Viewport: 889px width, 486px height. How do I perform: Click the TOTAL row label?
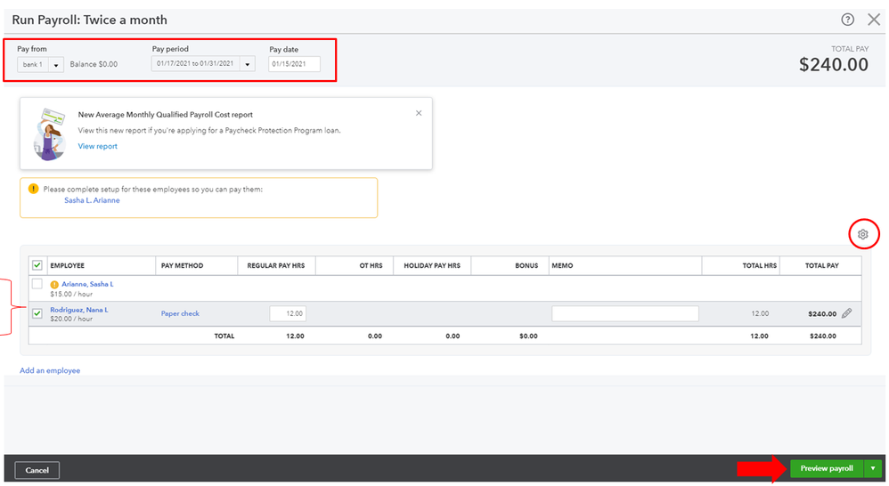(x=224, y=336)
